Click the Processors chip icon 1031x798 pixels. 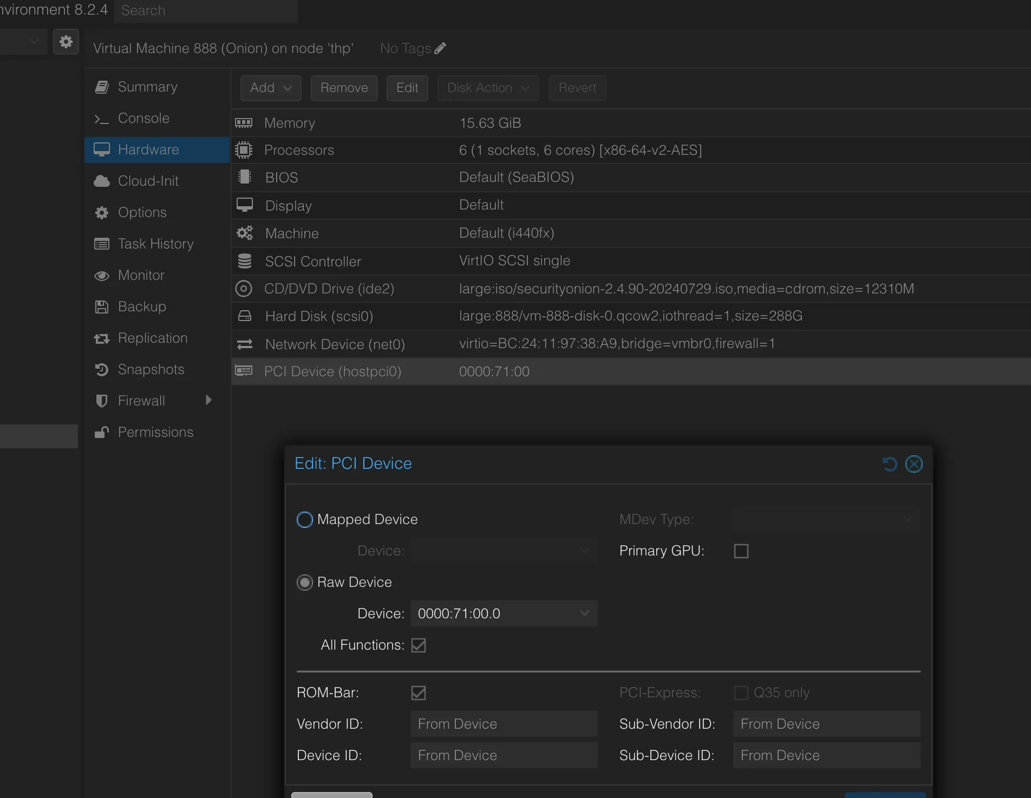[244, 150]
